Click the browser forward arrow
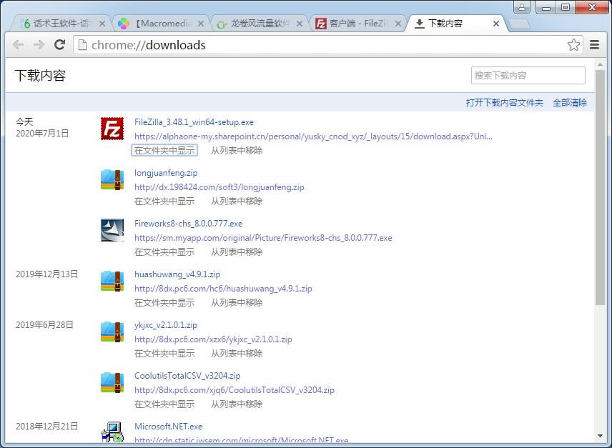Image resolution: width=612 pixels, height=448 pixels. pos(39,45)
